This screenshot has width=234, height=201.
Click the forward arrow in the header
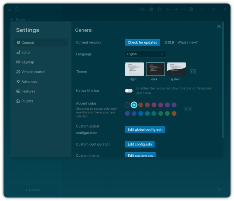(175, 9)
